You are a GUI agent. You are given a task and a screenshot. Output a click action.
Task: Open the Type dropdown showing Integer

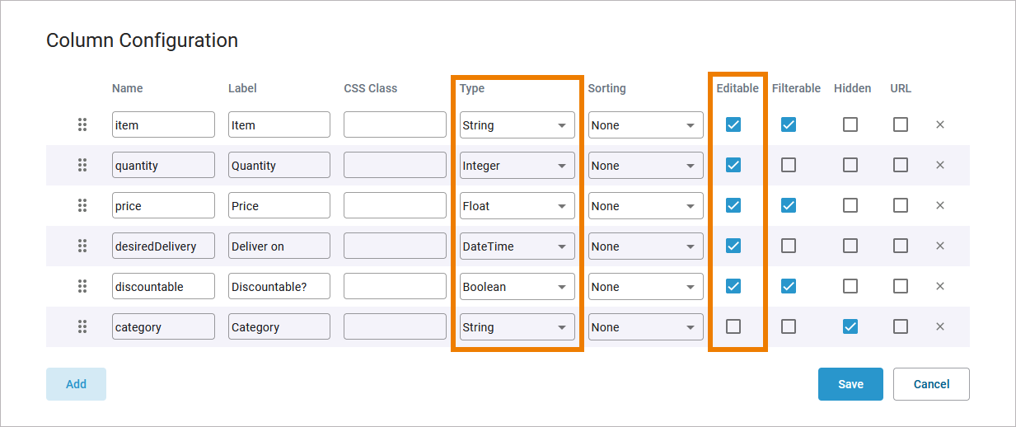coord(517,165)
